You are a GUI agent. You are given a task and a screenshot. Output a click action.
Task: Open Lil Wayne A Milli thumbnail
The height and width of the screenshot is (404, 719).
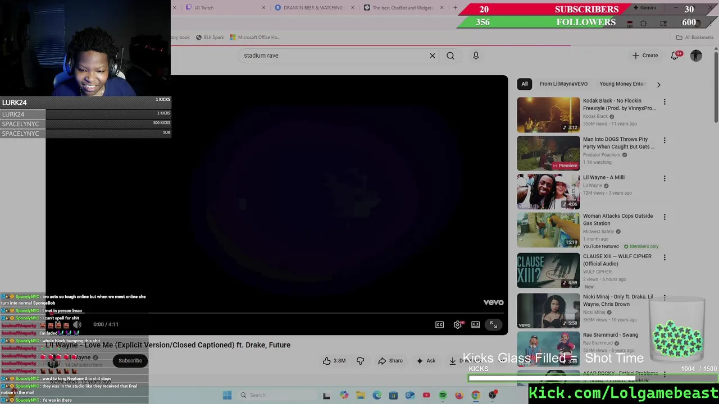coord(548,191)
